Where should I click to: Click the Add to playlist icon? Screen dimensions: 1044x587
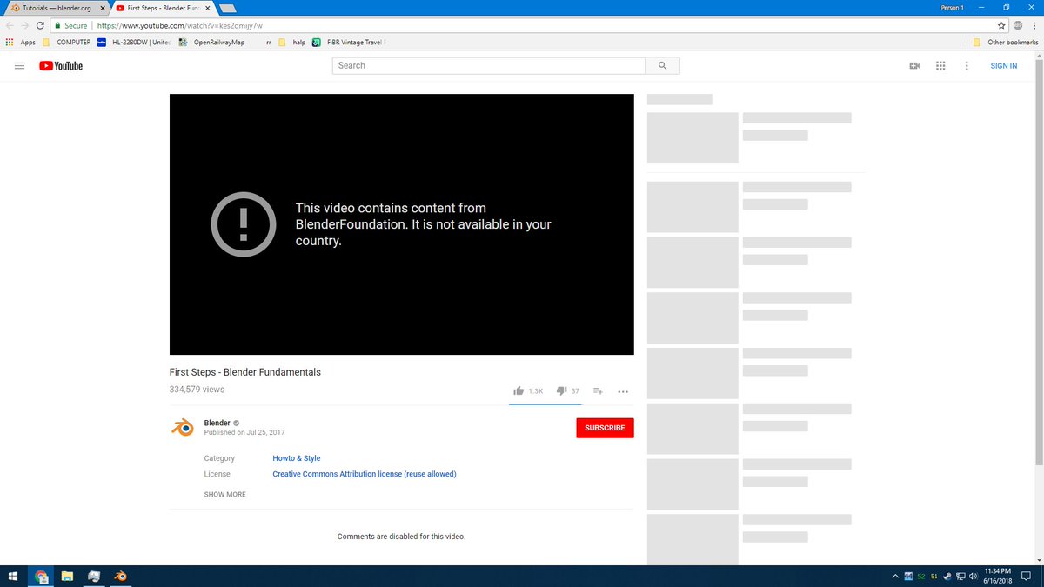[x=598, y=391]
